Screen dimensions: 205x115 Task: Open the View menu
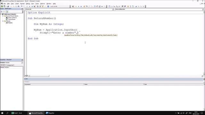(x=12, y=4)
